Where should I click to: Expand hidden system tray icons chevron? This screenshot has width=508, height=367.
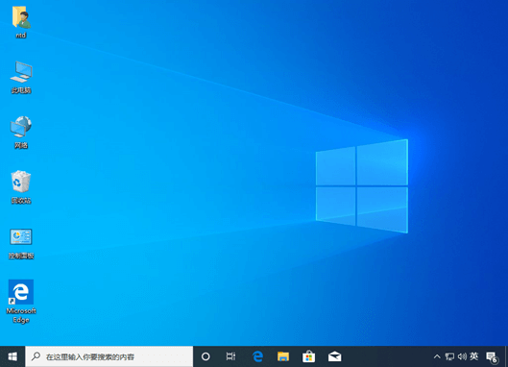437,356
